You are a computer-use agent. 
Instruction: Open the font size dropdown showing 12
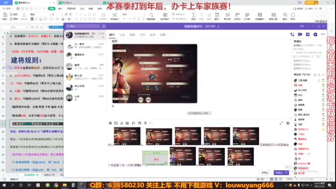pos(62,14)
